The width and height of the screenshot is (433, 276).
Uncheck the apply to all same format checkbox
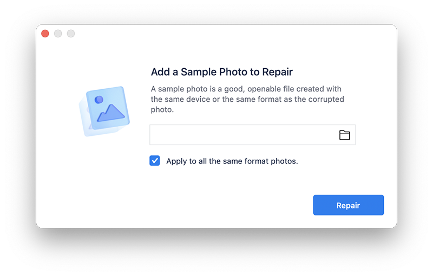(155, 161)
